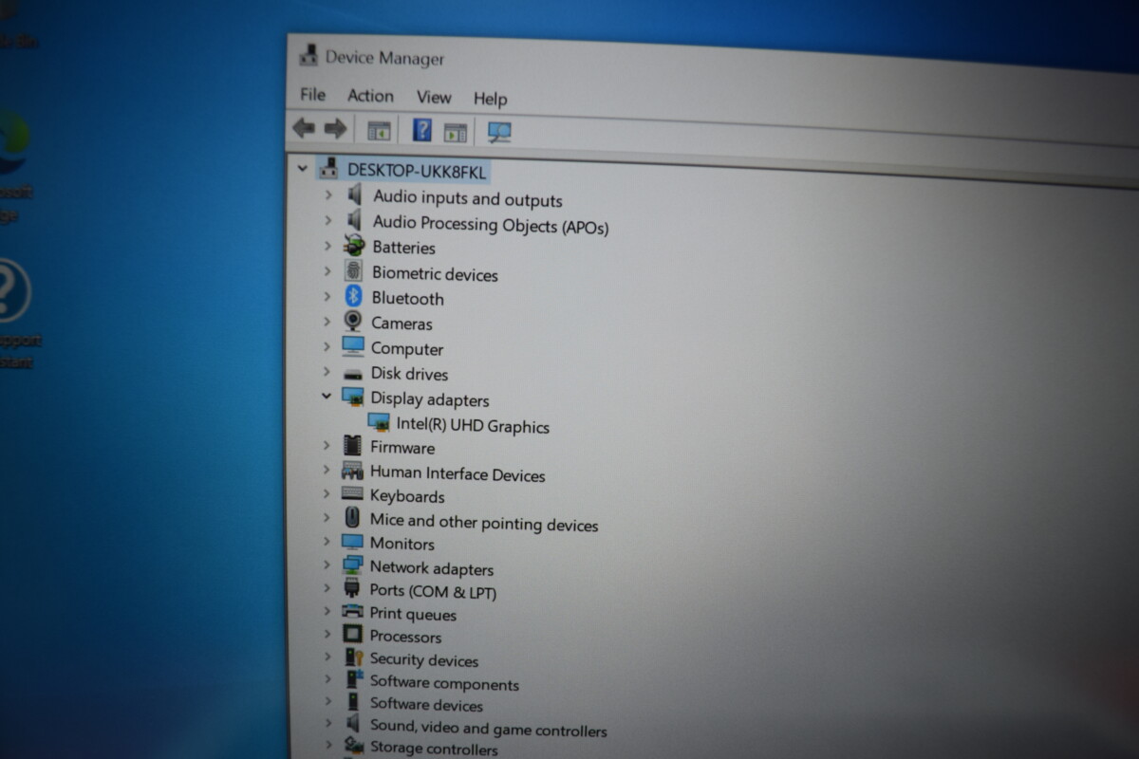Select the Print queues label
1139x759 pixels.
[x=413, y=614]
